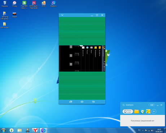Tap the phone Home button
This screenshot has width=166, height=133.
click(x=82, y=102)
